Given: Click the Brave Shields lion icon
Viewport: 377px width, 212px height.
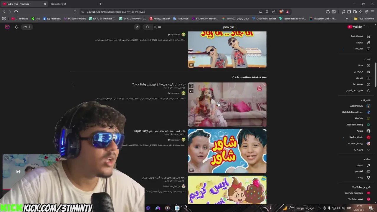Looking at the screenshot, I should (281, 12).
